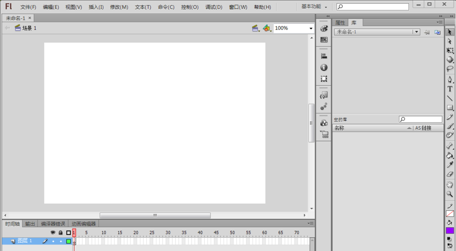Select the Eraser tool
The image size is (456, 251).
click(x=450, y=174)
